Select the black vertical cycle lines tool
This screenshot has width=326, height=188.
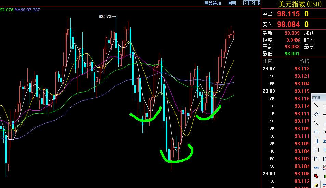tap(316, 150)
